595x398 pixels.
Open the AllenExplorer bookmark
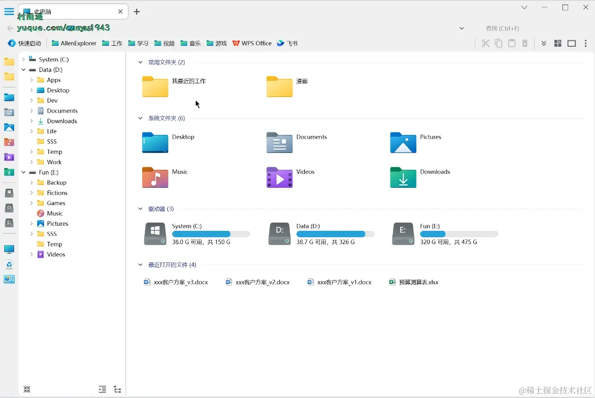(x=74, y=44)
